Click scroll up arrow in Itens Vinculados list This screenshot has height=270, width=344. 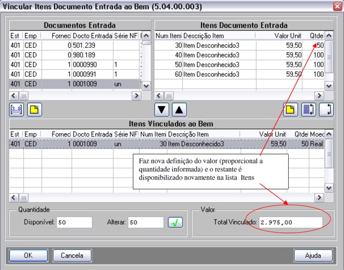pos(329,134)
